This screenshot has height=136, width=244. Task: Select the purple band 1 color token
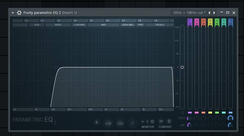[190, 112]
